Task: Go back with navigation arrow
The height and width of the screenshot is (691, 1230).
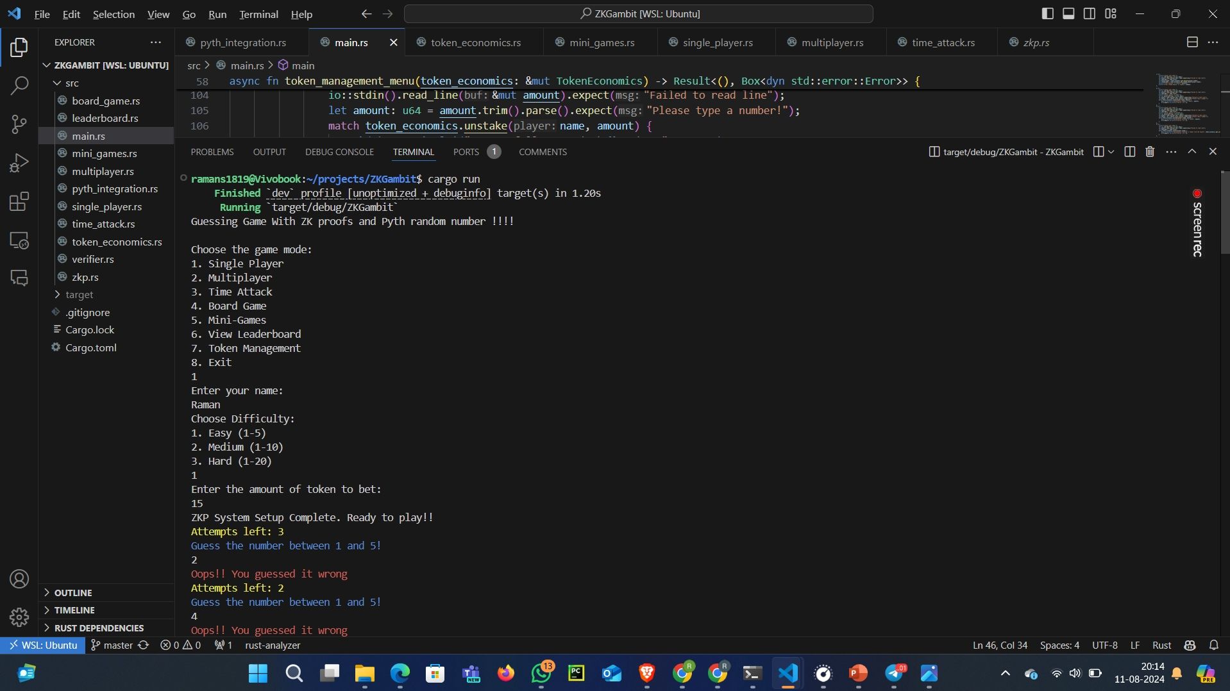Action: tap(366, 13)
